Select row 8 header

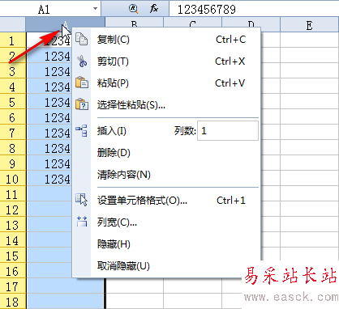13,148
